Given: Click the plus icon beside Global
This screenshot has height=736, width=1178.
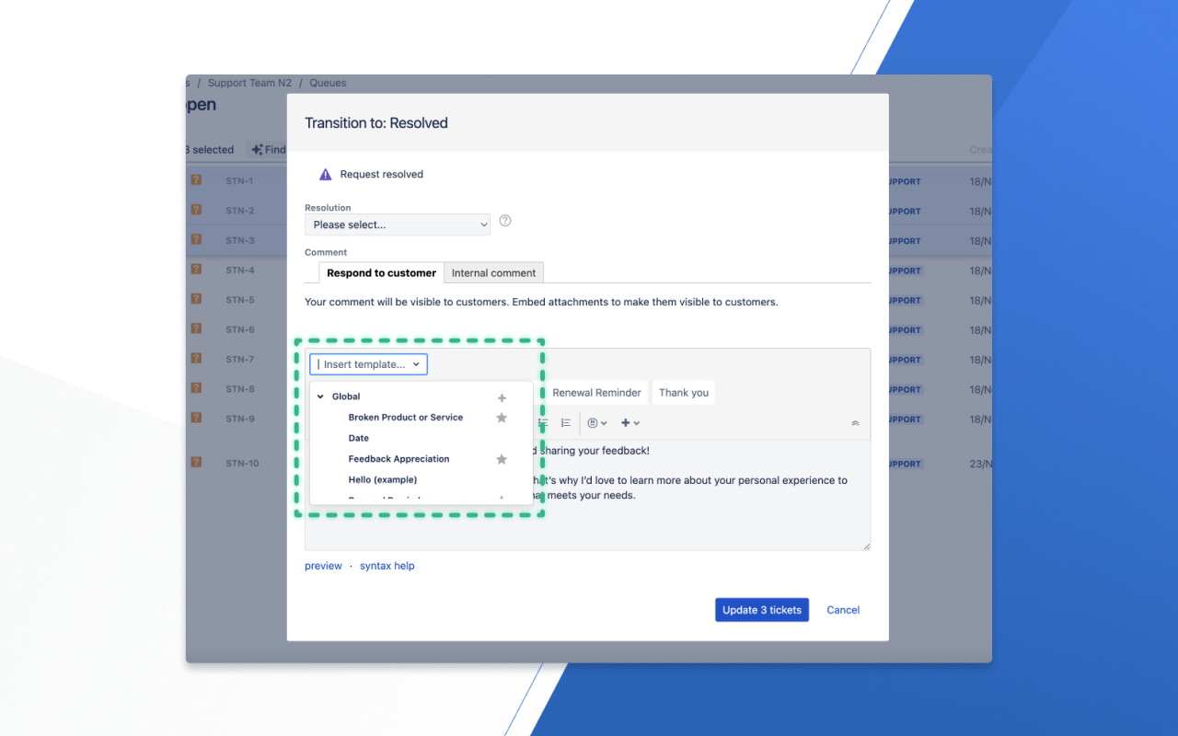Looking at the screenshot, I should (x=502, y=398).
